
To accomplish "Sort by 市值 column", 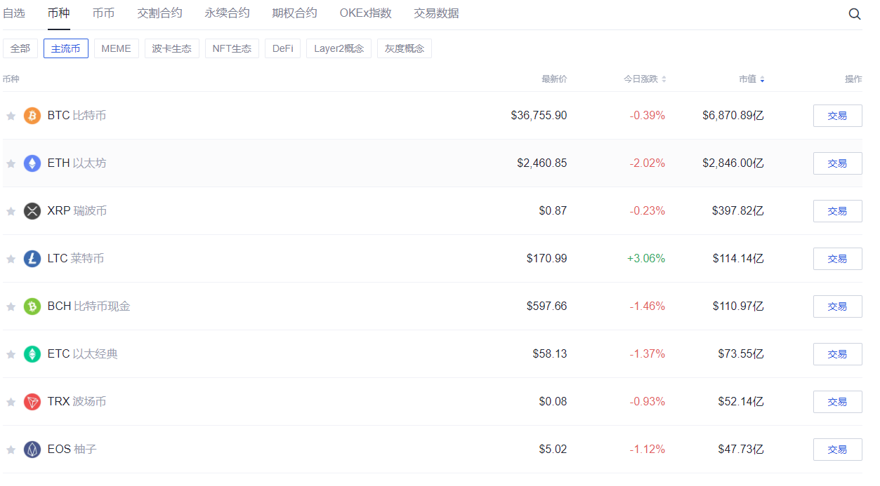I will click(751, 79).
